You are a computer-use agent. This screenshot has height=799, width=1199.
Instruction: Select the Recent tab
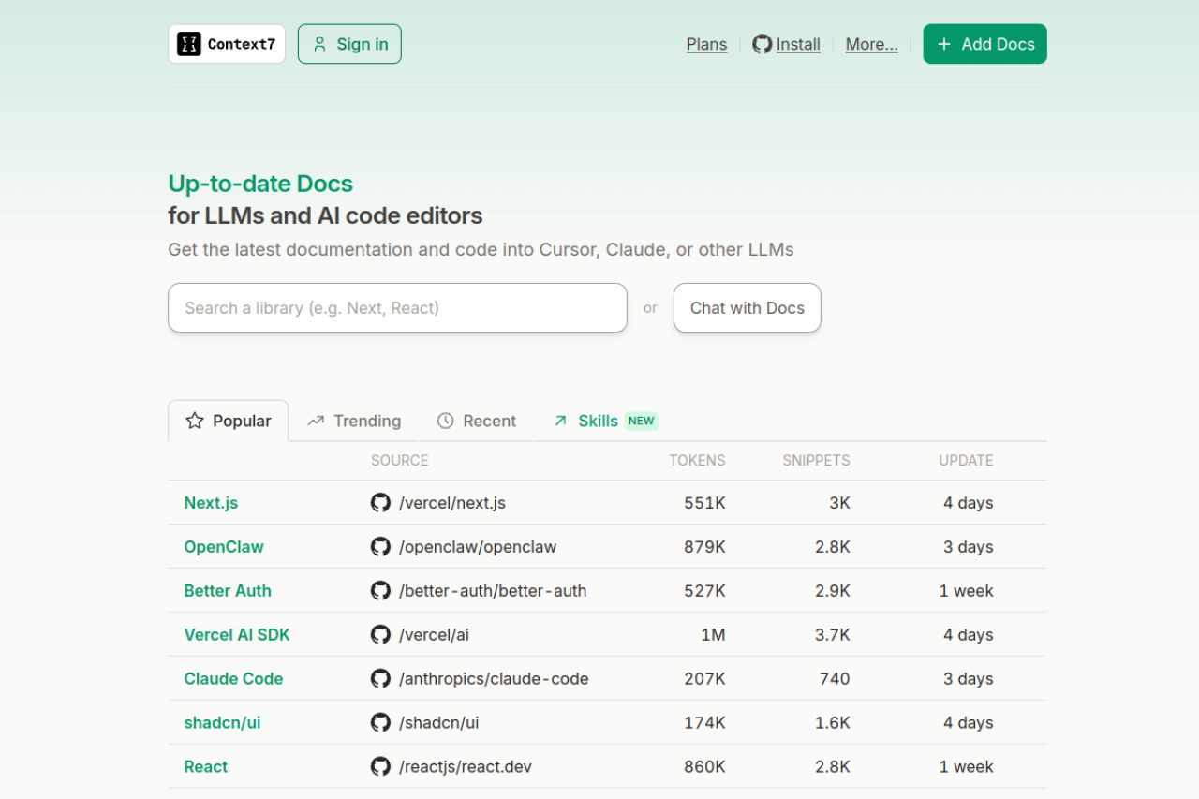pyautogui.click(x=477, y=422)
